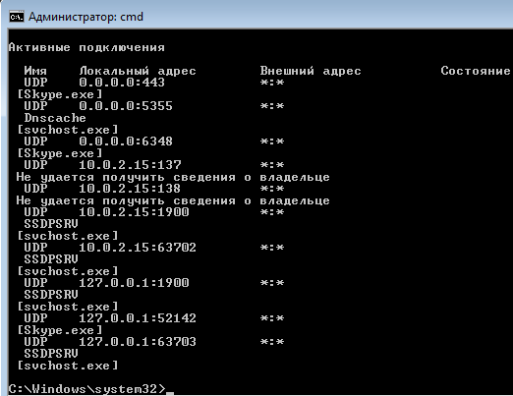
Task: Click the address 0.0.0.0:6348
Action: (x=126, y=141)
